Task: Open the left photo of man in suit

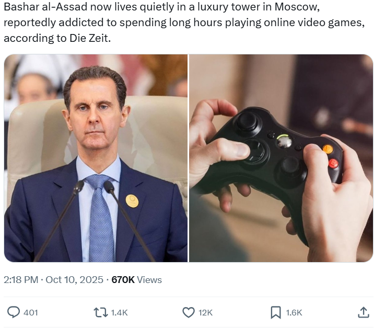Action: (96, 158)
